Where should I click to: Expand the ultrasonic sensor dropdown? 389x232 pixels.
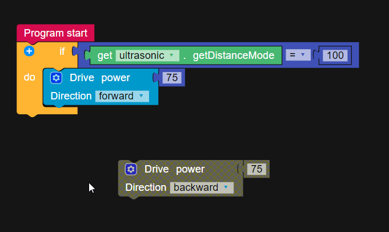point(147,55)
